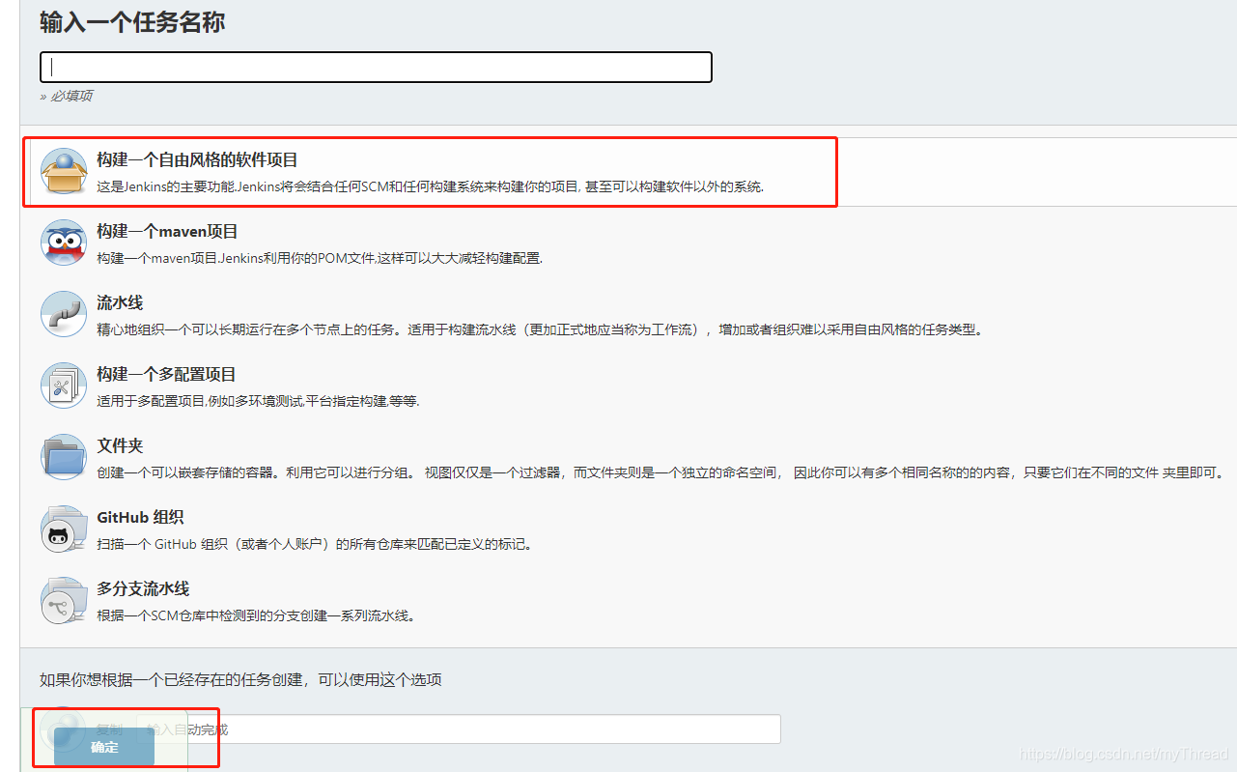Click the pipeline description text
This screenshot has height=772, width=1237.
click(540, 330)
